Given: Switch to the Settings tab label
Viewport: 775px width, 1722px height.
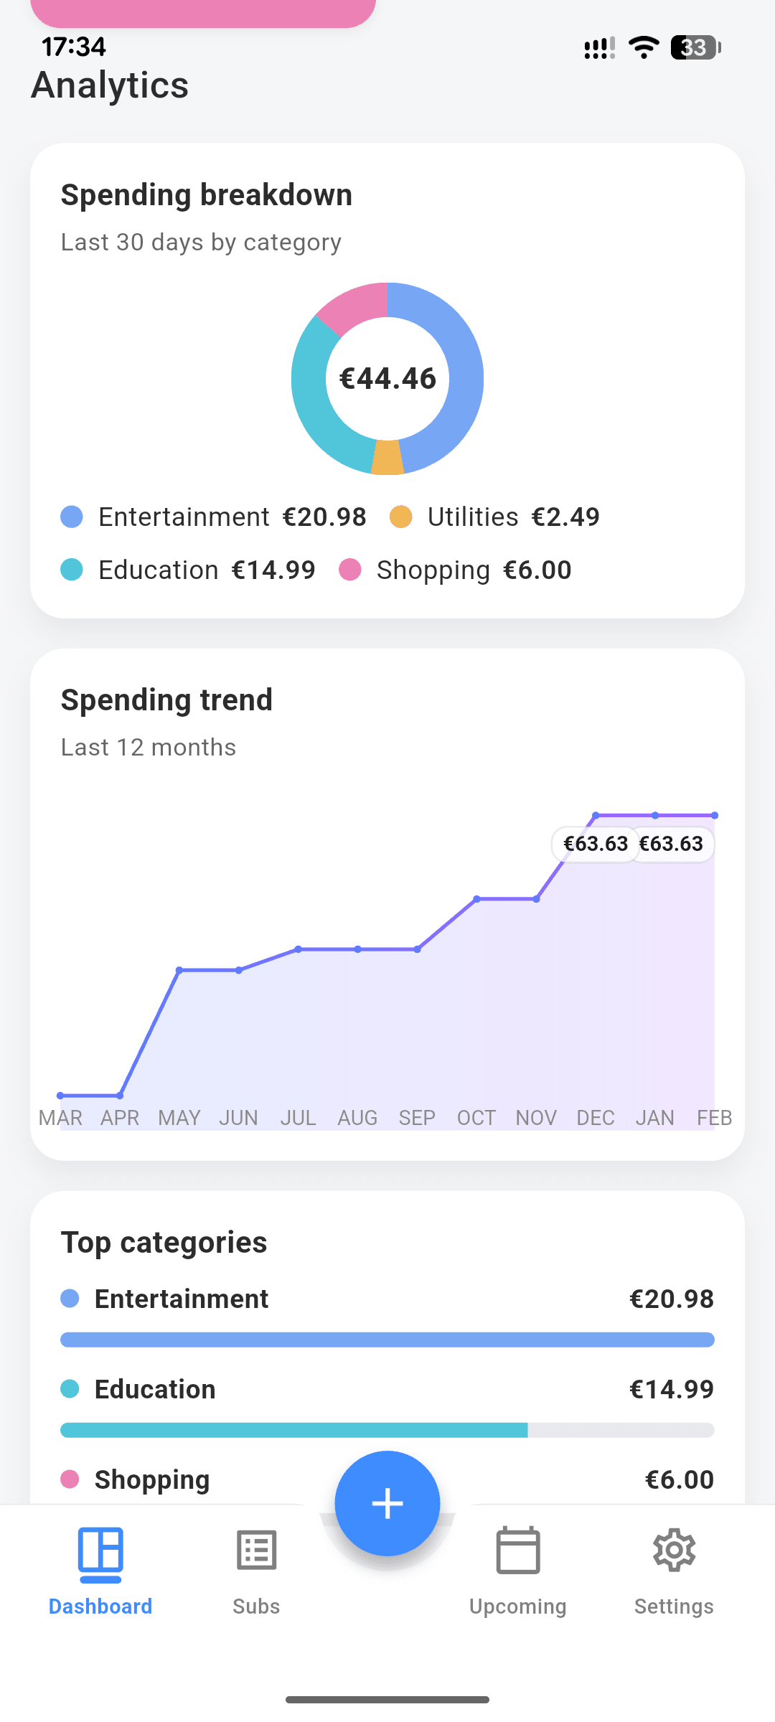Looking at the screenshot, I should (x=674, y=1607).
